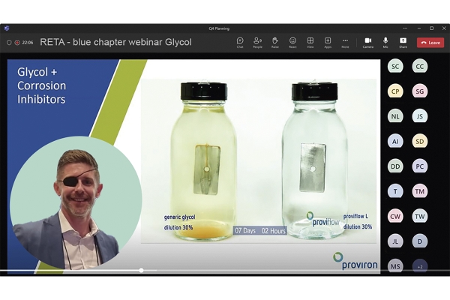Viewport: 450px width, 300px height.
Task: Click the 'Glycol + Corrosion Inhibitors' heading
Action: (x=41, y=85)
